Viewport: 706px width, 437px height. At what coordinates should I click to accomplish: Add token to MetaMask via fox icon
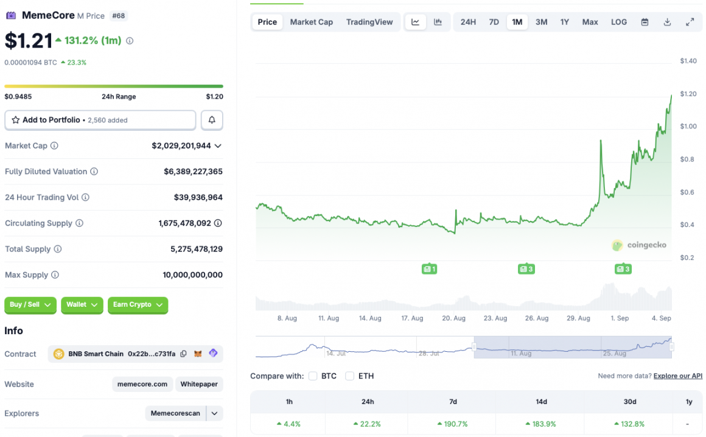pos(198,353)
